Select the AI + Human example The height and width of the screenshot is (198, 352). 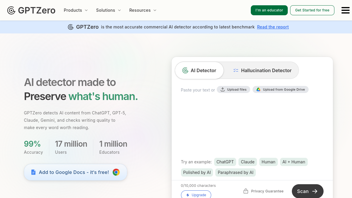pos(294,162)
